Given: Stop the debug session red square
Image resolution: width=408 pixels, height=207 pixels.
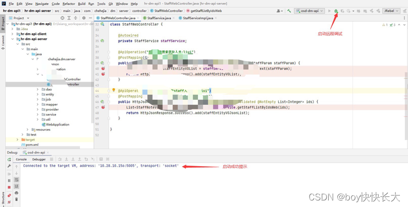Looking at the screenshot, I should click(x=9, y=187).
